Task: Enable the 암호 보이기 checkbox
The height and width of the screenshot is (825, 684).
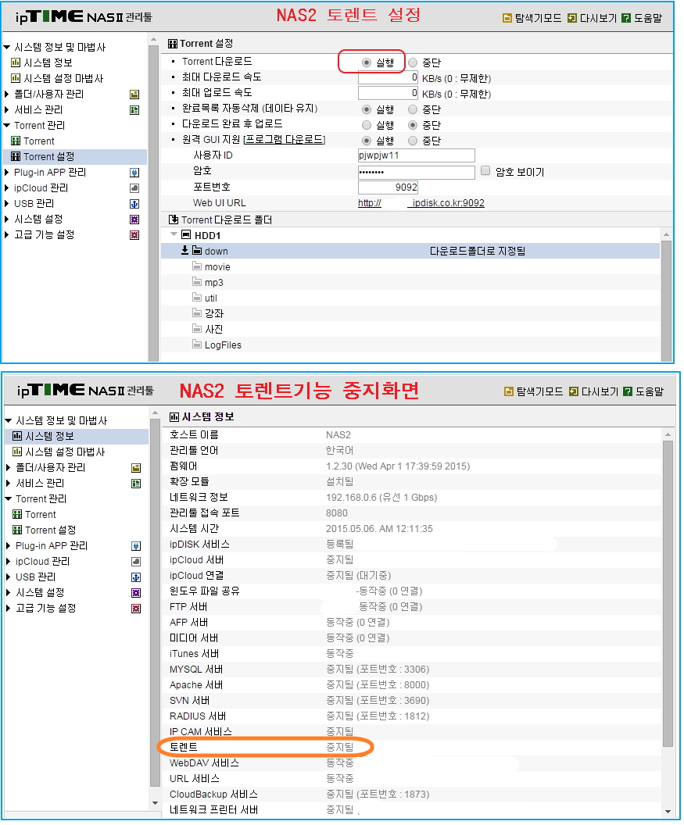Action: (x=485, y=170)
